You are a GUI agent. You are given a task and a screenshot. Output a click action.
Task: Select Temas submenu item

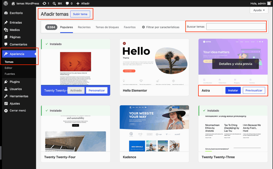tap(9, 62)
